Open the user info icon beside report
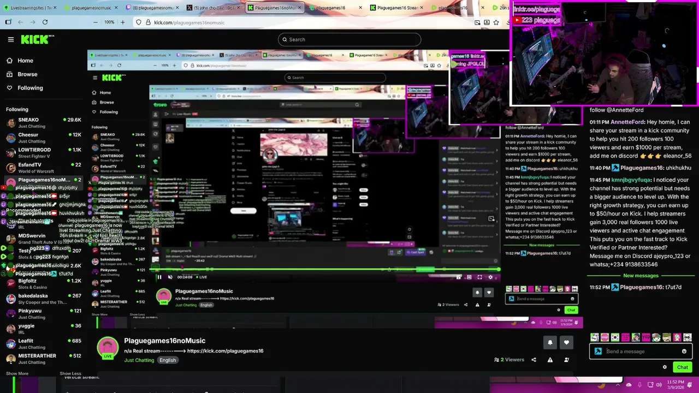699x393 pixels. (x=566, y=360)
